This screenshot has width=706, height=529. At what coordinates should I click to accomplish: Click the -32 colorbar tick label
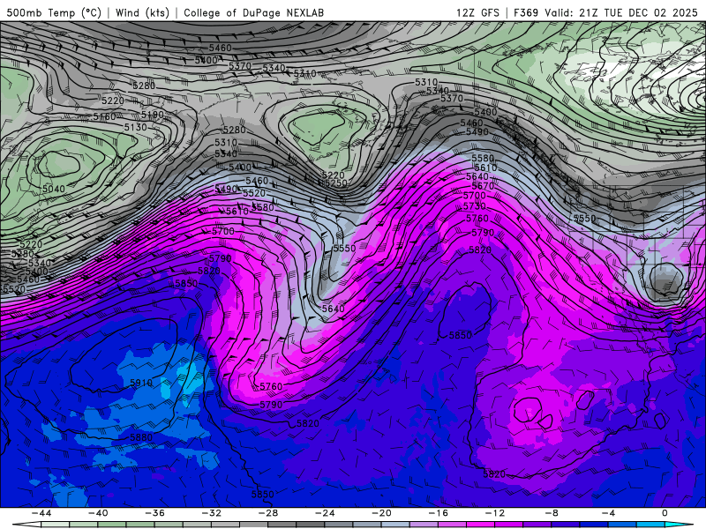tap(212, 513)
